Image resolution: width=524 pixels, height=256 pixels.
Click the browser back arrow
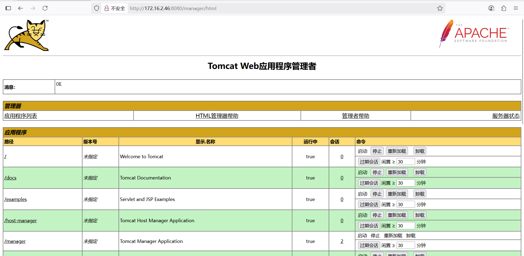coord(20,8)
